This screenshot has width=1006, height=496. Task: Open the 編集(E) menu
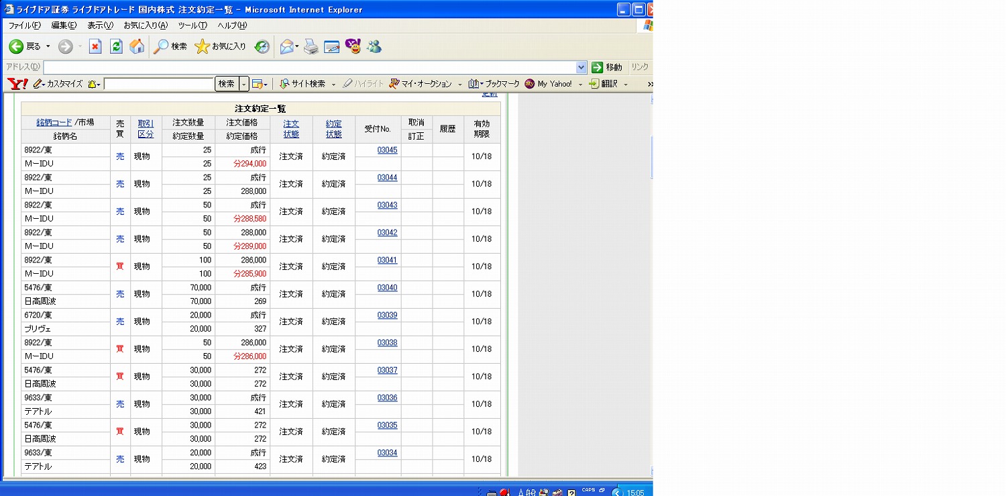coord(64,26)
